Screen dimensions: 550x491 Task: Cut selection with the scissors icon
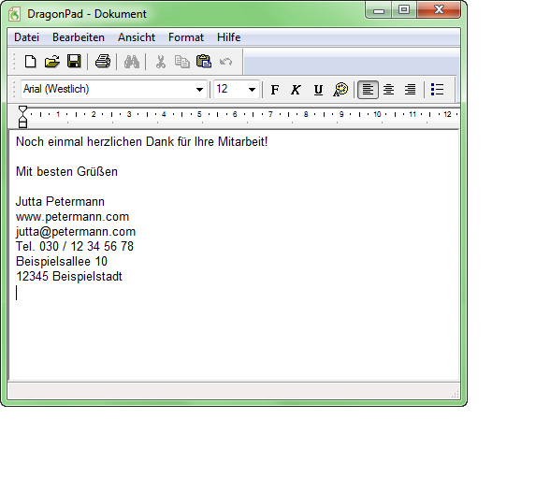click(x=161, y=62)
